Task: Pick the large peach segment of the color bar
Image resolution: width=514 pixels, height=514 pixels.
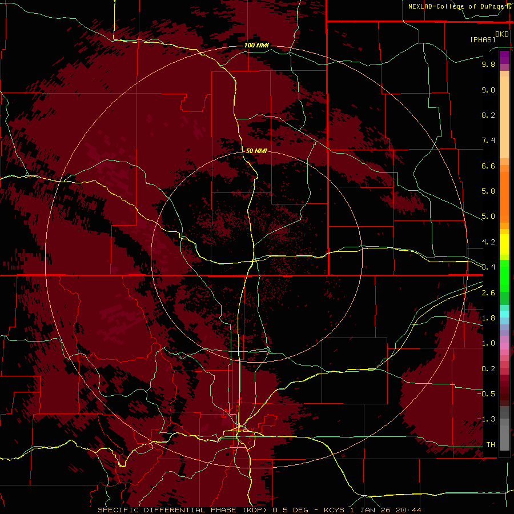Action: pyautogui.click(x=504, y=117)
